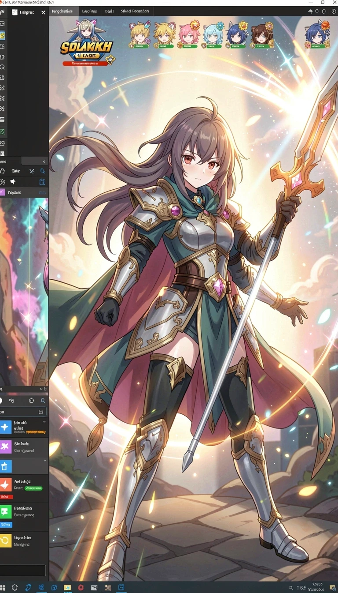338x593 pixels.
Task: Open the red circular icon on taskbar
Action: pyautogui.click(x=81, y=587)
